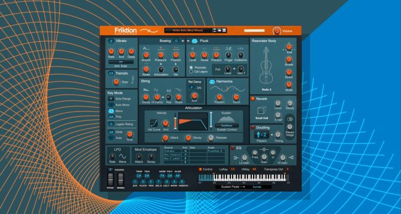
Task: Toggle Legato Retrig G mode
Action: [111, 124]
